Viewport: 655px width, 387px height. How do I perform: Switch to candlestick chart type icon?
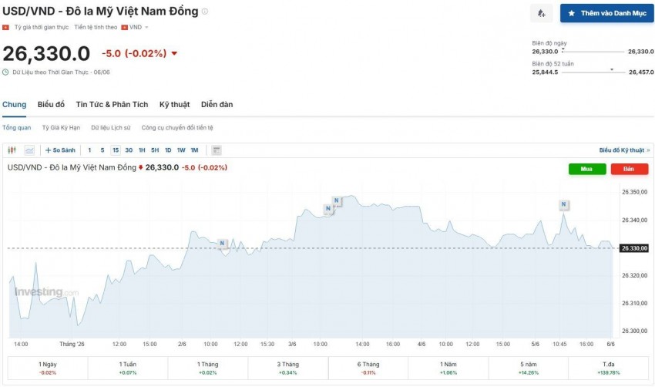12,150
